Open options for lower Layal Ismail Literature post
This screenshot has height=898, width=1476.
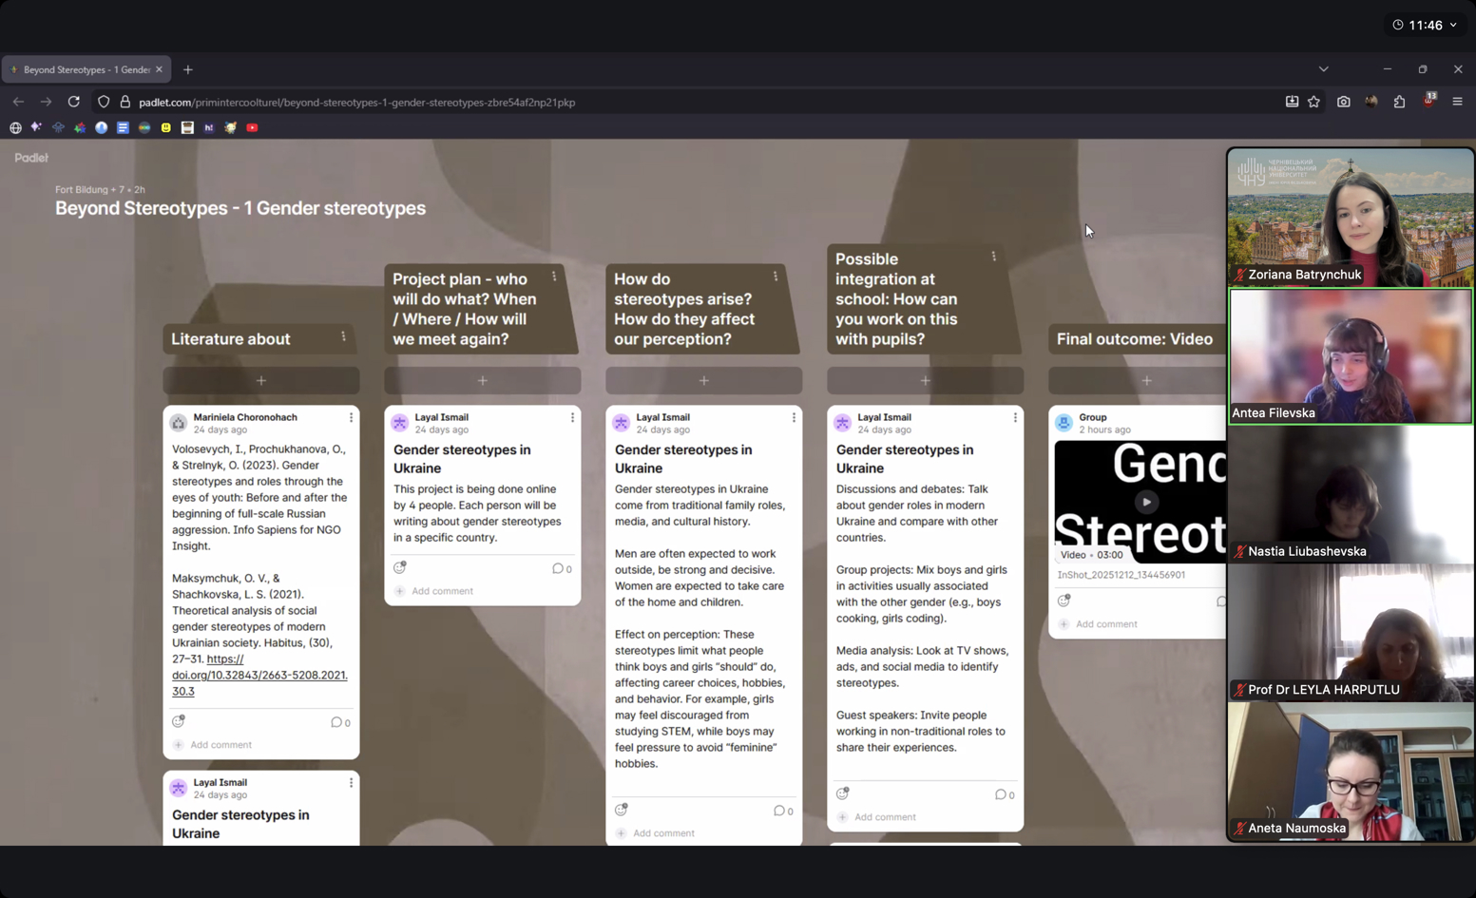(351, 783)
